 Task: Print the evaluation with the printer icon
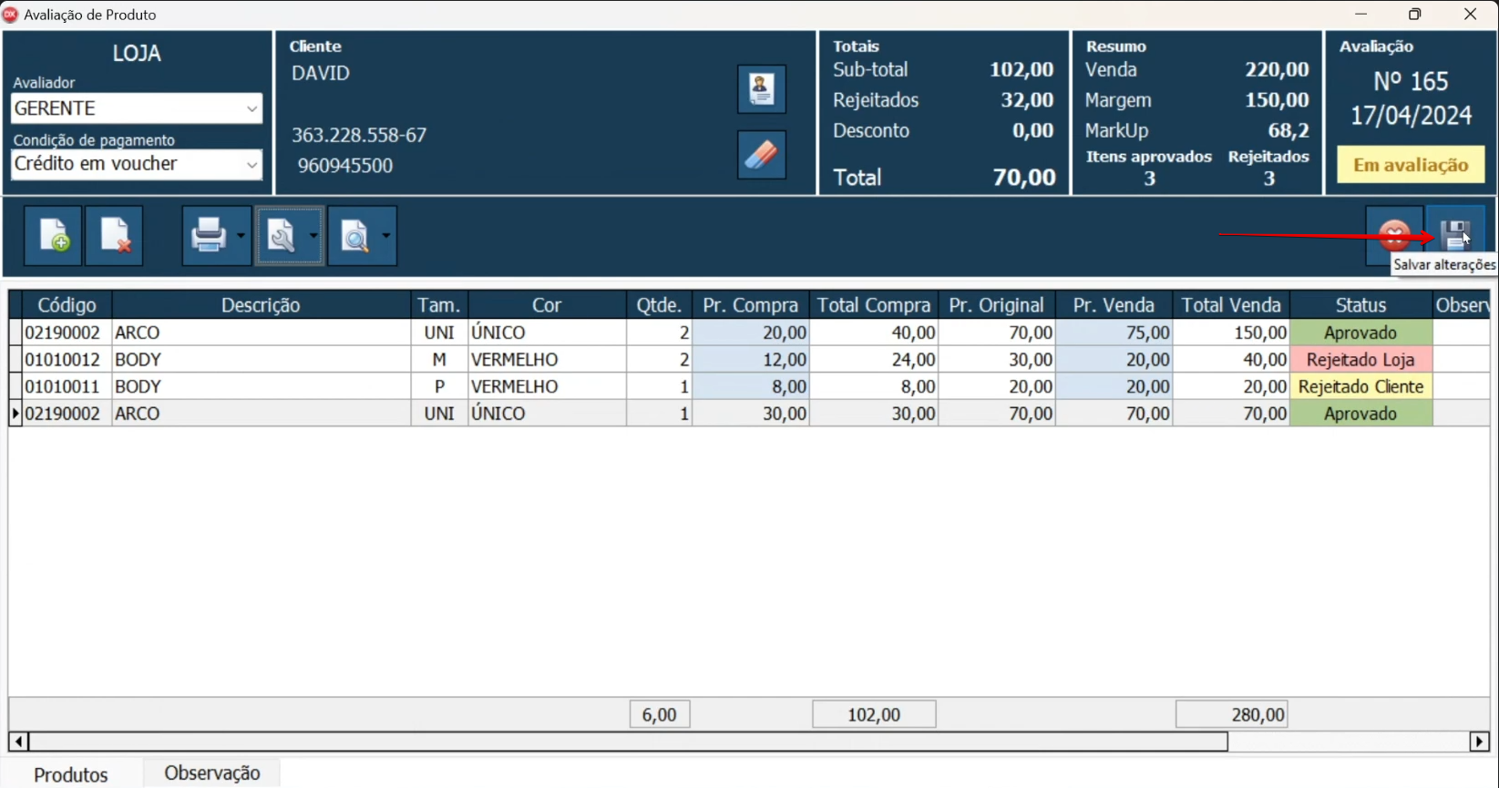coord(209,236)
